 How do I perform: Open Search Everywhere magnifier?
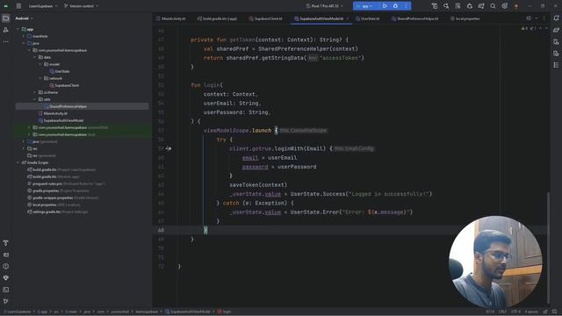click(x=493, y=6)
